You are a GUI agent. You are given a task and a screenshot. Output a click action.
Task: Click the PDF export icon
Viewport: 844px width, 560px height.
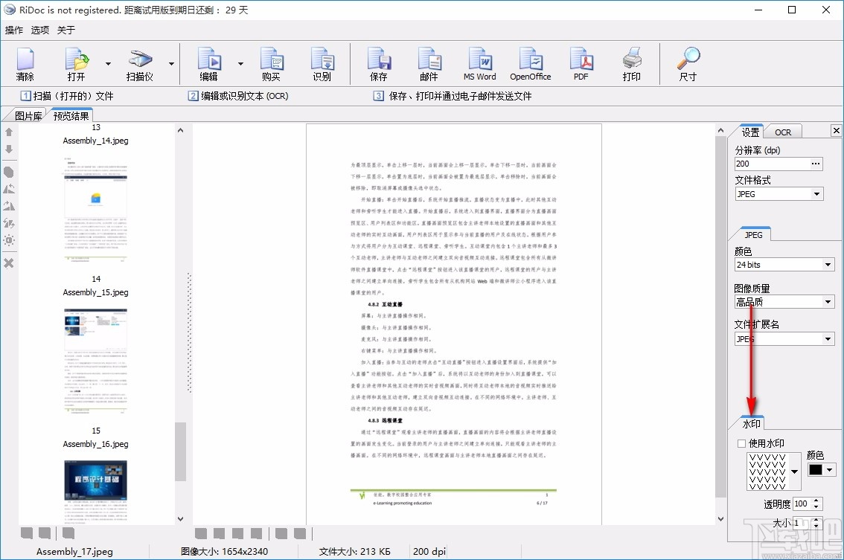click(581, 64)
